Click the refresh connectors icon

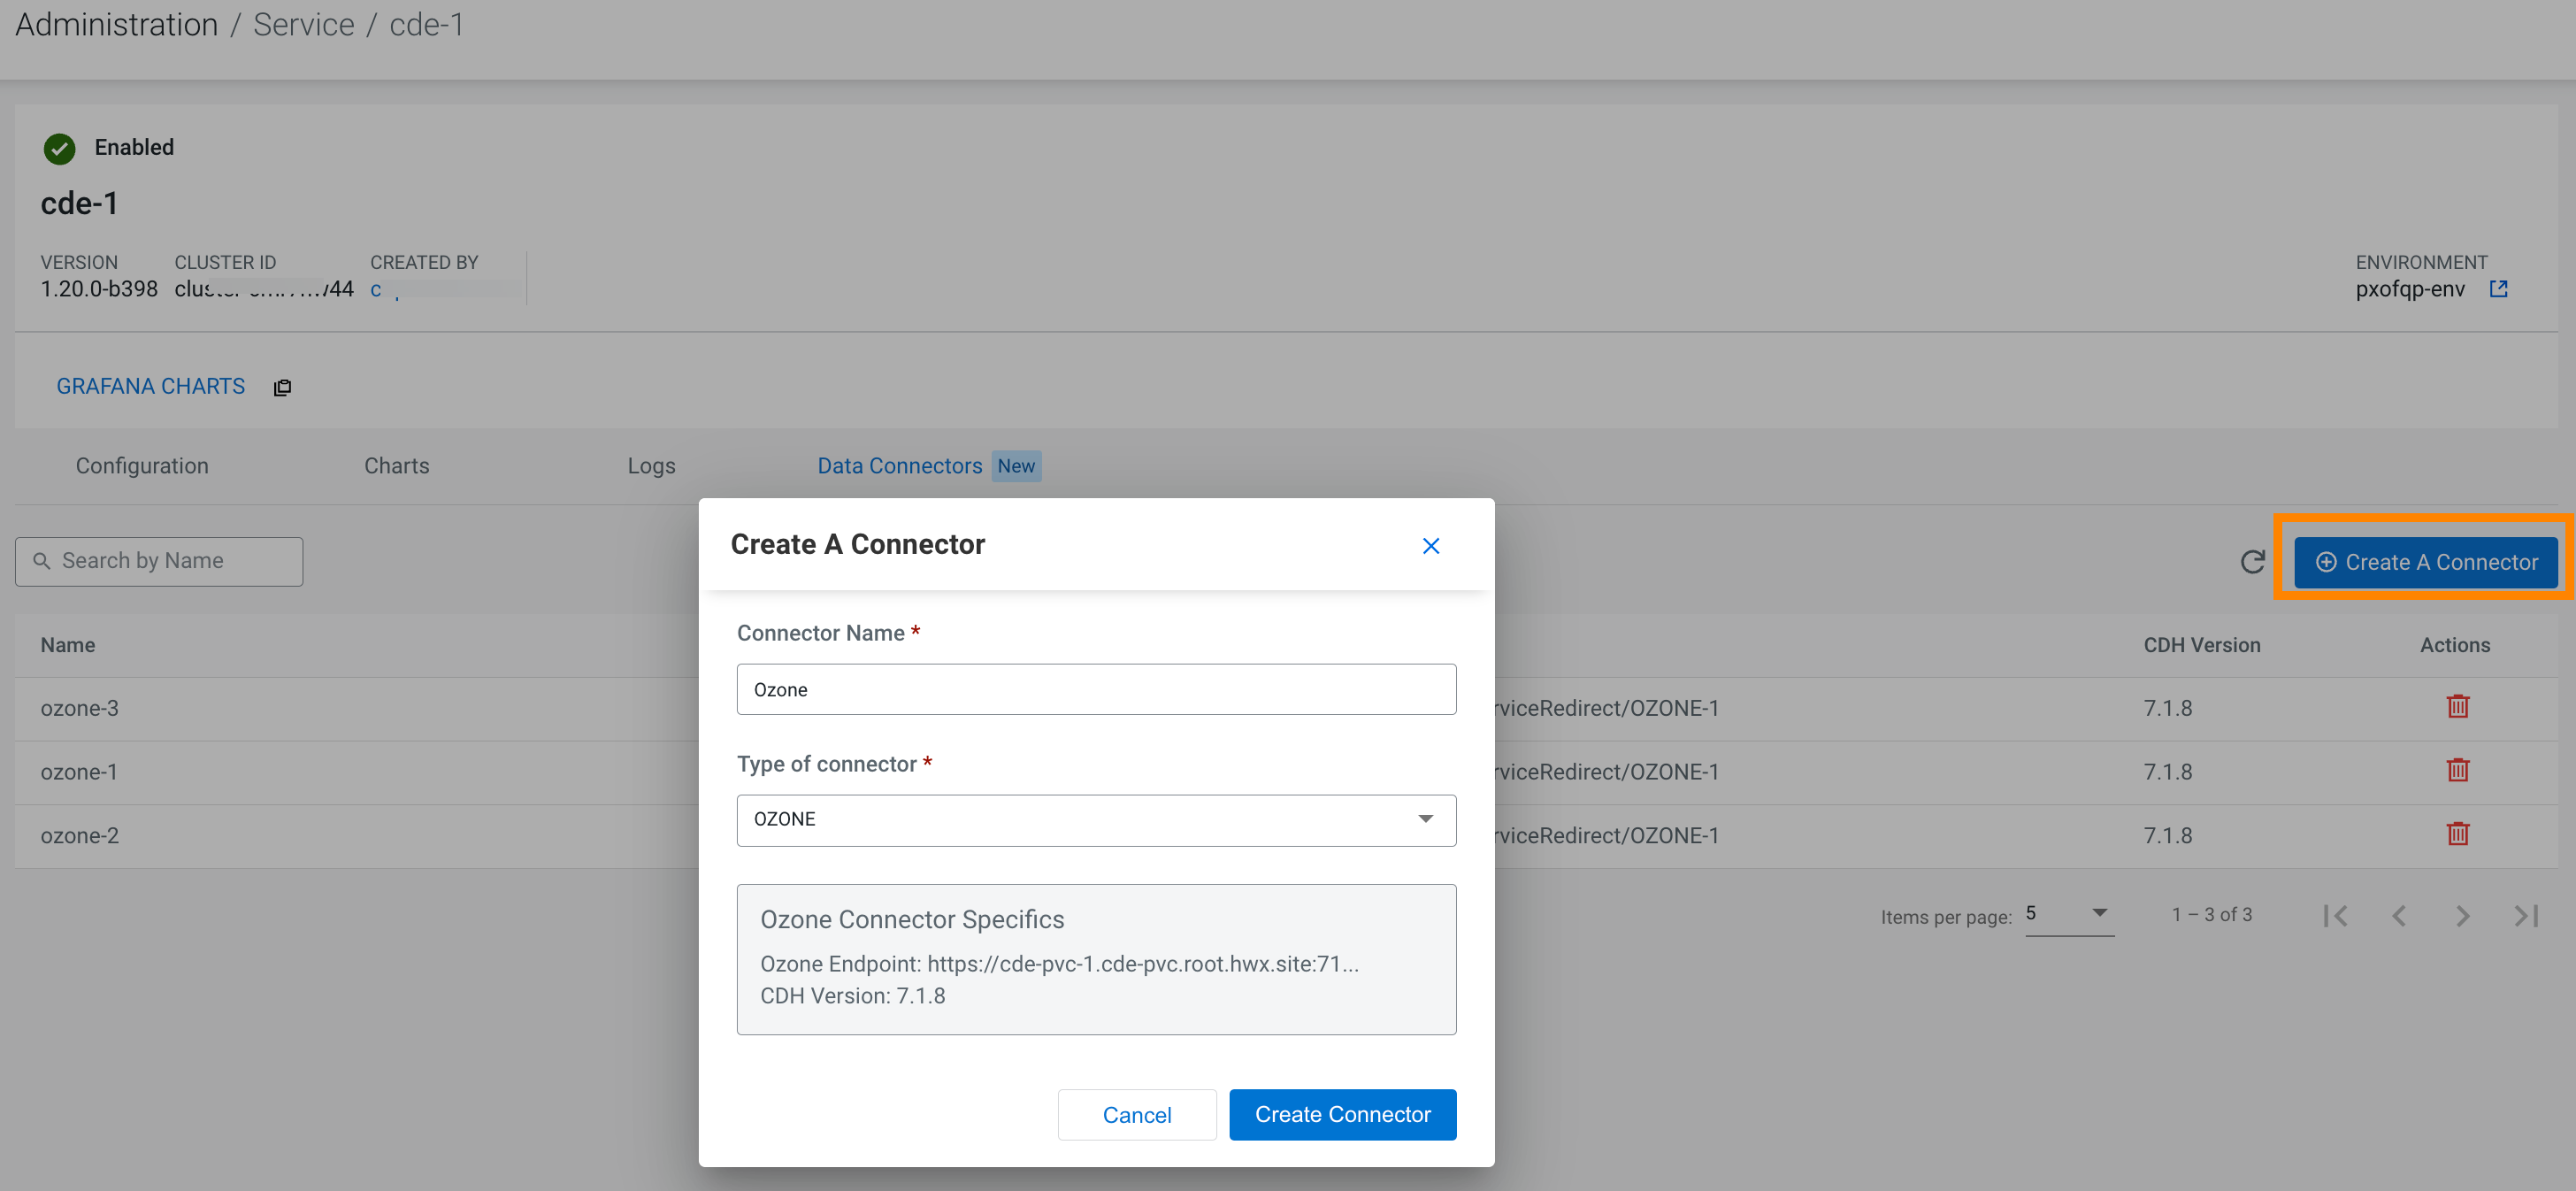coord(2252,562)
